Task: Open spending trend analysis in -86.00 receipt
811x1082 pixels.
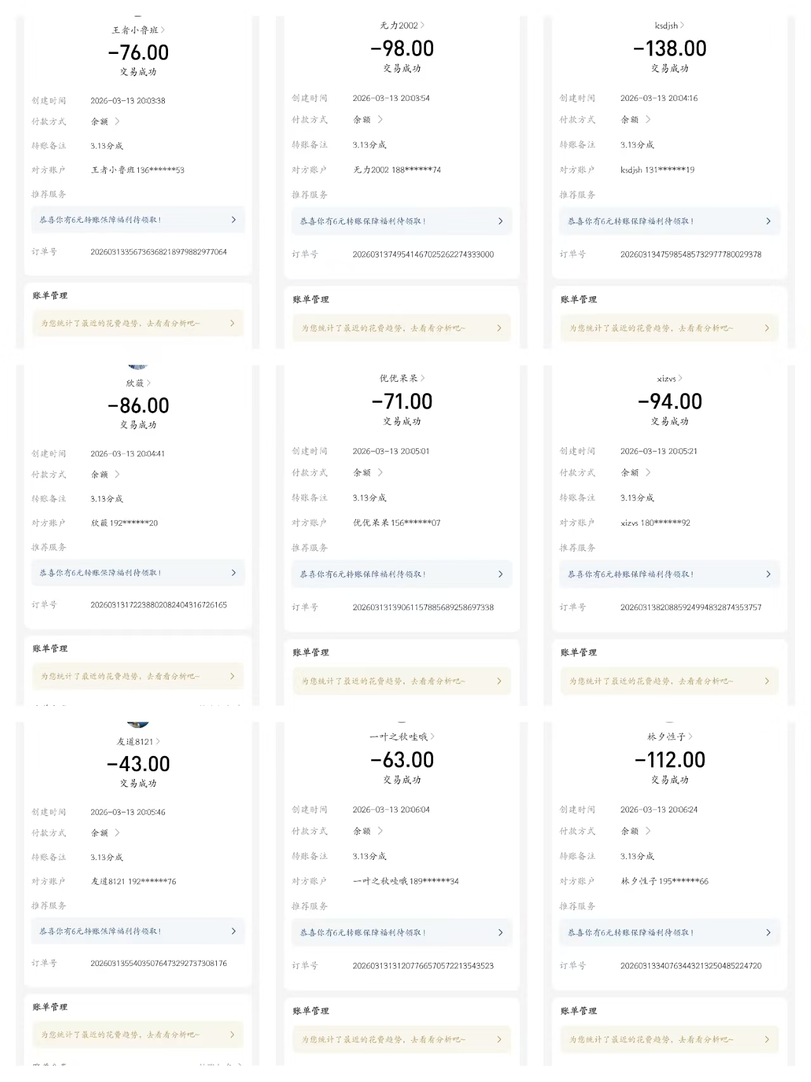Action: [x=138, y=676]
